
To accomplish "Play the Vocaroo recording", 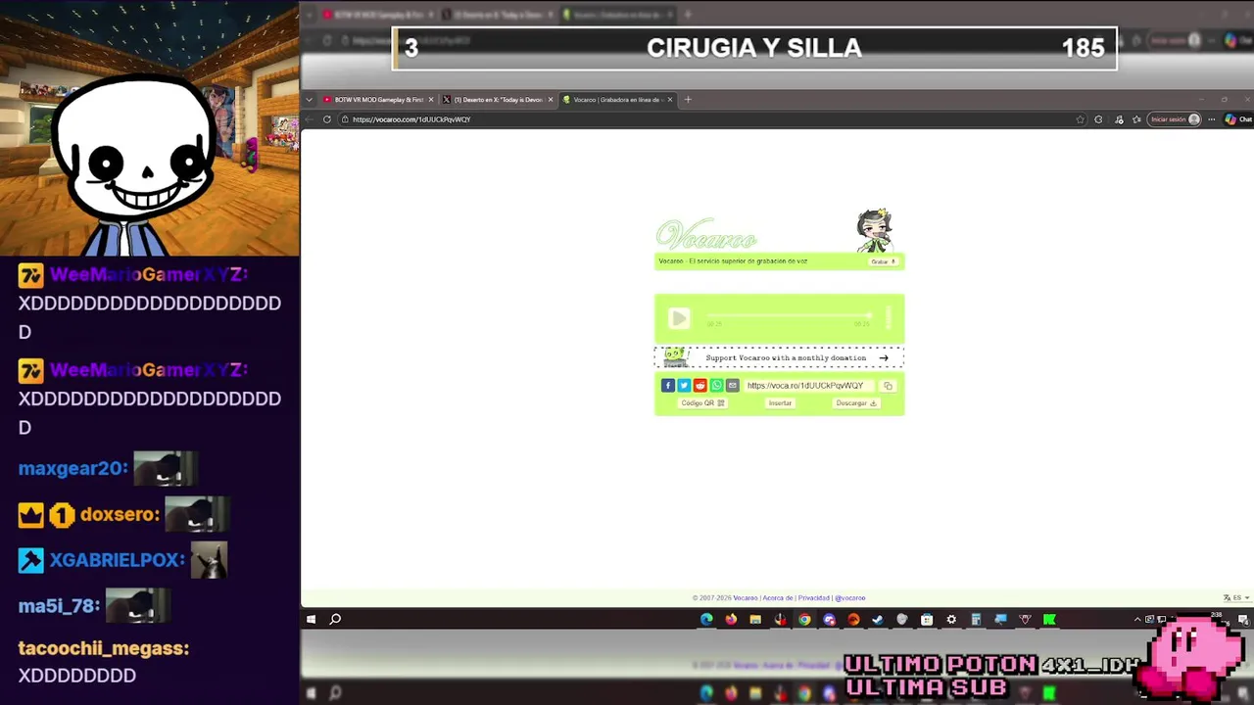I will click(x=679, y=318).
